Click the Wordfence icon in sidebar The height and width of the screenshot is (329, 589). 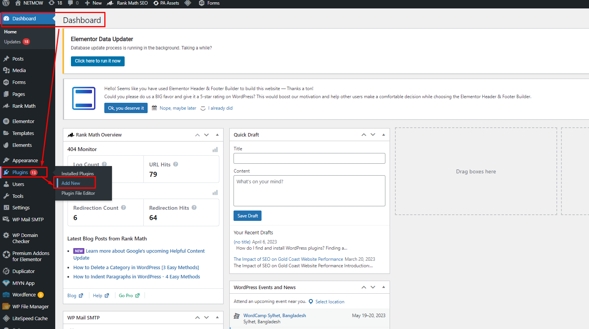click(x=6, y=295)
